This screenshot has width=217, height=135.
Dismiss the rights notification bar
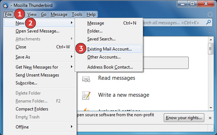coord(210,118)
